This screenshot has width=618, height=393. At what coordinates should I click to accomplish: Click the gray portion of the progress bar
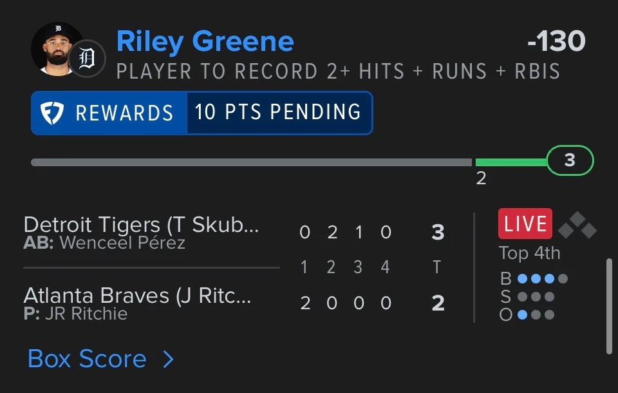click(x=252, y=162)
